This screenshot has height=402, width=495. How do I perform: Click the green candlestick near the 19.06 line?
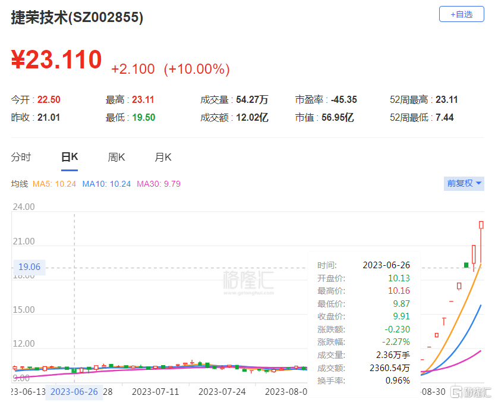466,265
